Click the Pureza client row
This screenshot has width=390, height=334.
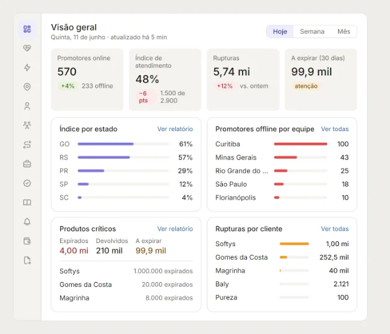[282, 298]
